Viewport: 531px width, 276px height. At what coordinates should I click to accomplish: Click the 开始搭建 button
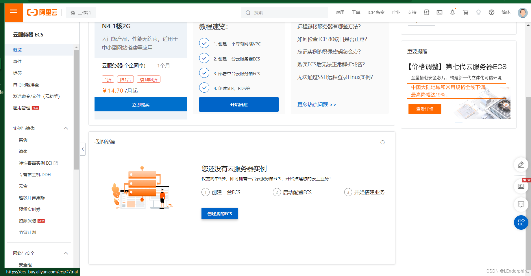coord(239,104)
